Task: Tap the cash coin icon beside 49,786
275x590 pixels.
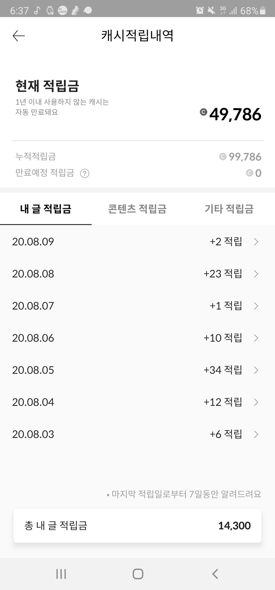Action: [x=203, y=112]
